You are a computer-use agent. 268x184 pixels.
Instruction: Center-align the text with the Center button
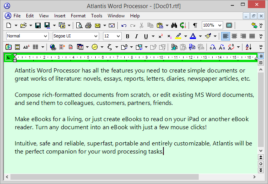click(234, 36)
